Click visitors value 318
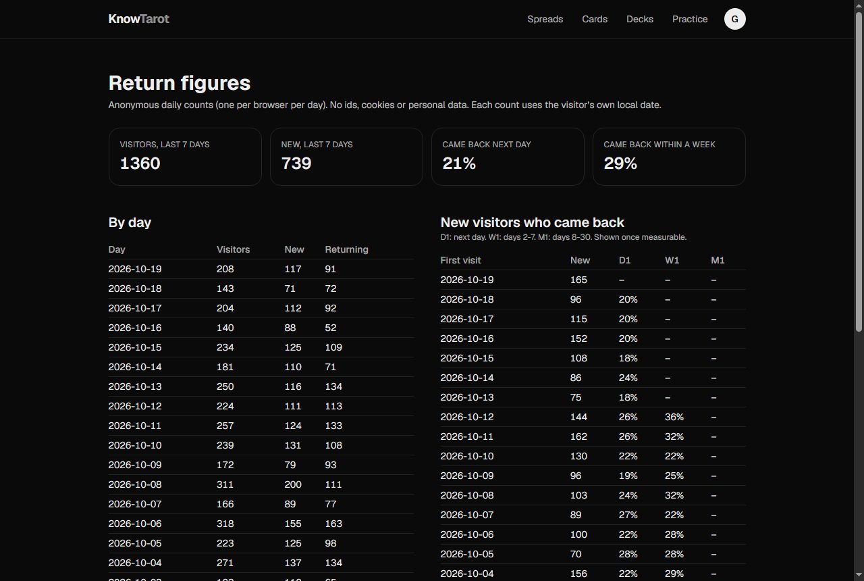The width and height of the screenshot is (864, 581). (225, 524)
